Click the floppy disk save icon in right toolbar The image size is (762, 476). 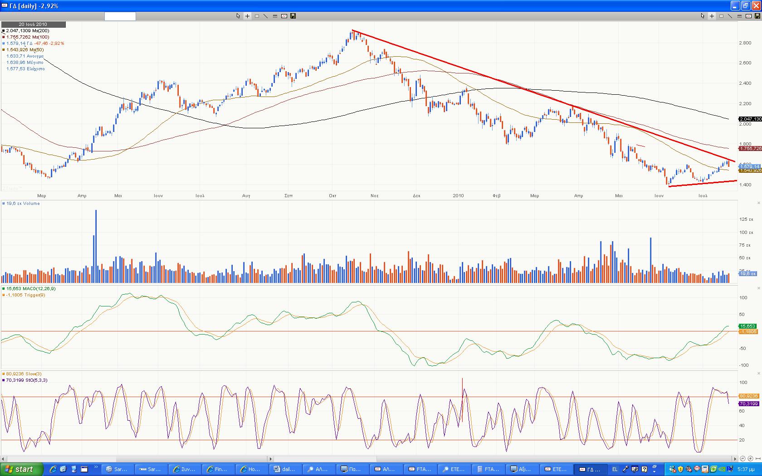(757, 16)
